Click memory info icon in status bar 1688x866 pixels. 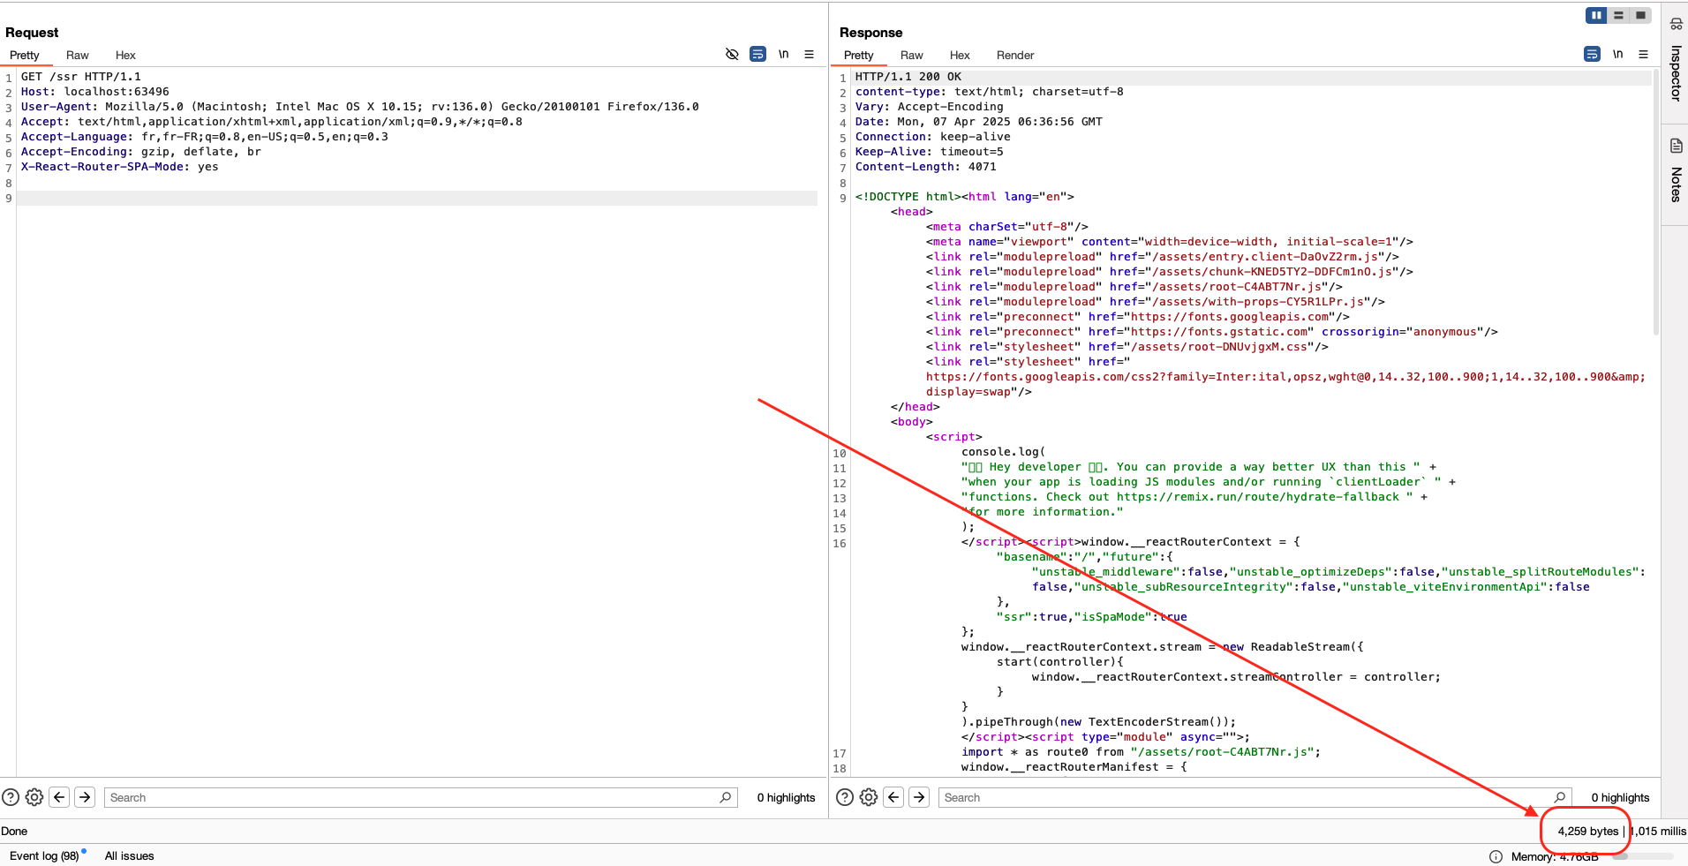pos(1496,856)
